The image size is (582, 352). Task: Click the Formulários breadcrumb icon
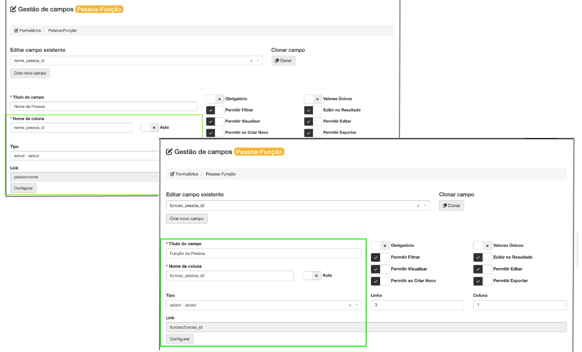tap(17, 30)
